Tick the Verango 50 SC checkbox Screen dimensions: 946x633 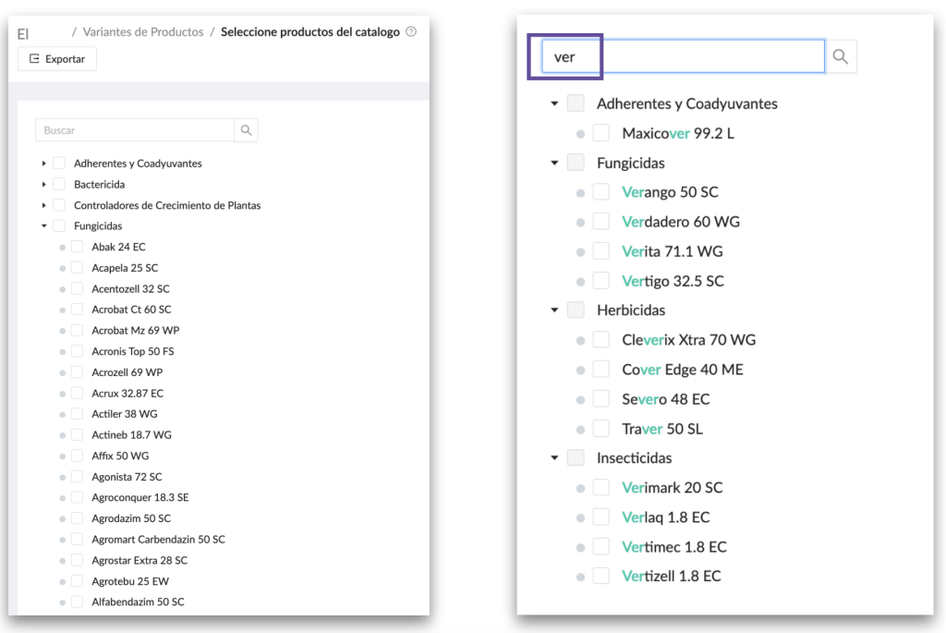600,192
